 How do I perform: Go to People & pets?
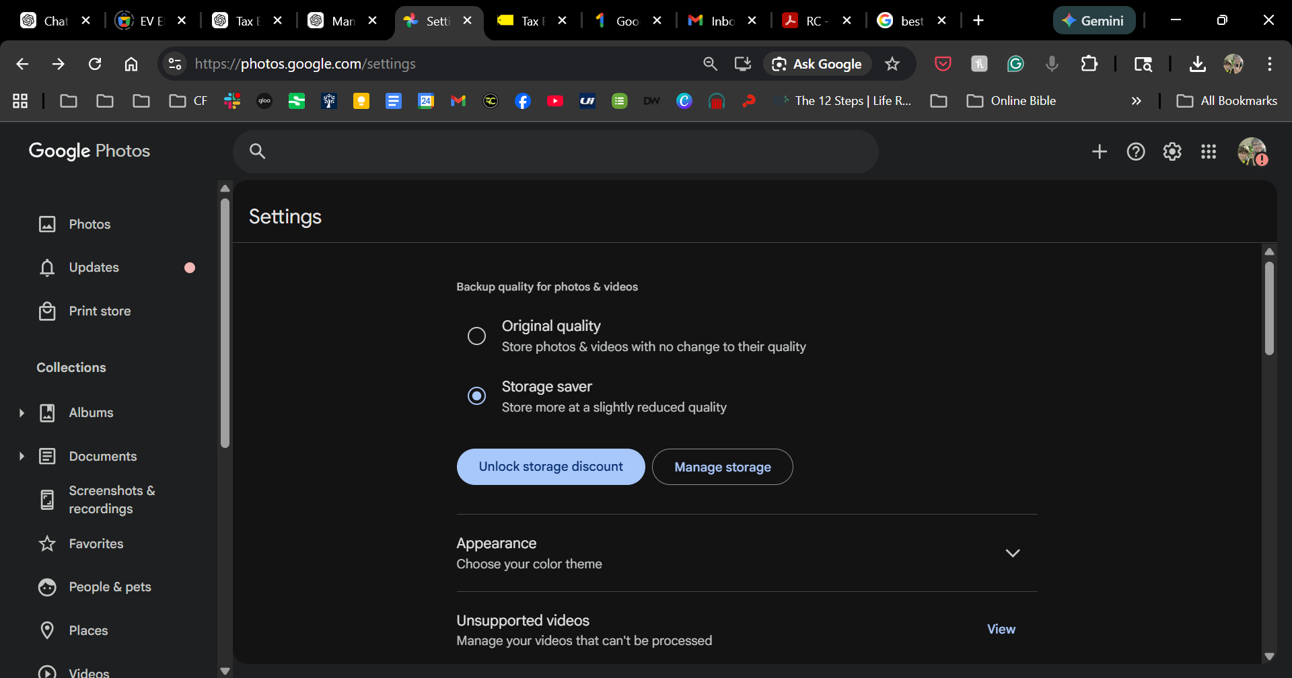(110, 587)
